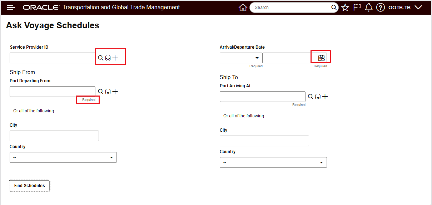Click the Find Schedules button
This screenshot has width=432, height=205.
30,186
